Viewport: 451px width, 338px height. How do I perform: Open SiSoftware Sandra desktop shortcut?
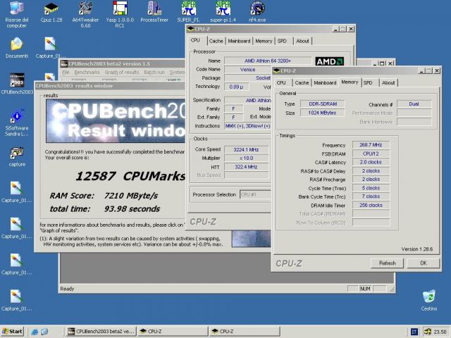point(17,123)
